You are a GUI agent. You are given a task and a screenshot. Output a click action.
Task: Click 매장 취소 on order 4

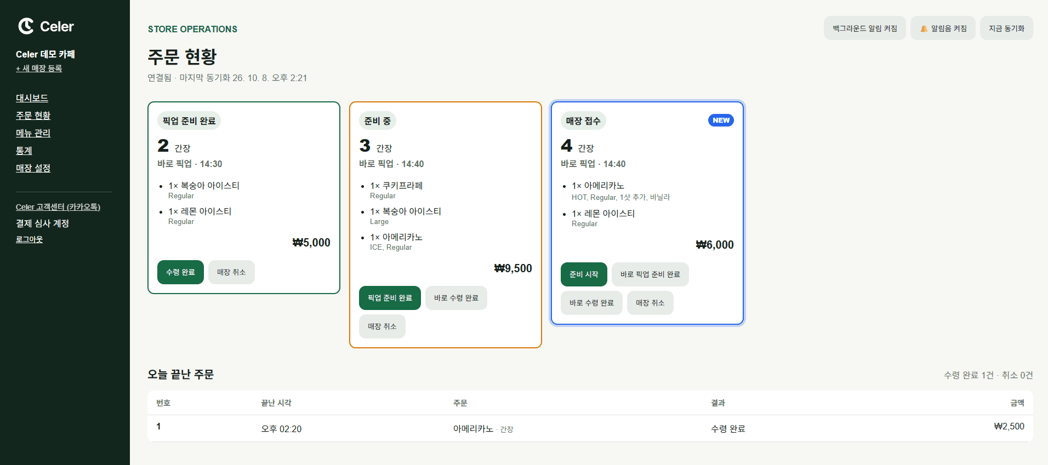pyautogui.click(x=650, y=303)
